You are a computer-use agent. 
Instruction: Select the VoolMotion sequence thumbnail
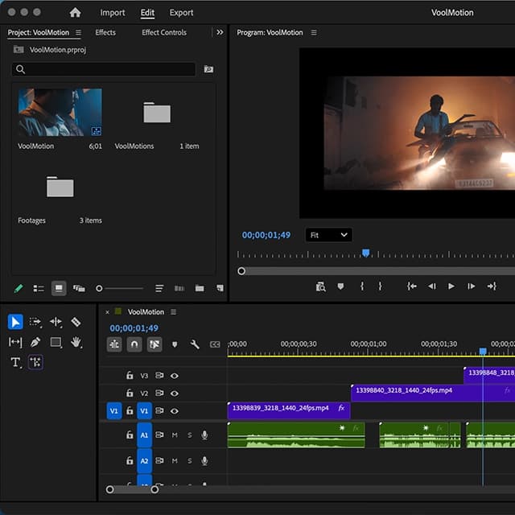click(60, 113)
